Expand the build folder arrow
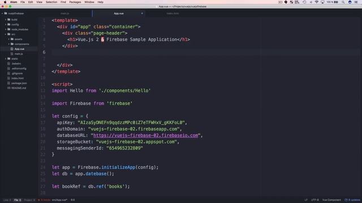This screenshot has height=203, width=362. [x=6, y=20]
